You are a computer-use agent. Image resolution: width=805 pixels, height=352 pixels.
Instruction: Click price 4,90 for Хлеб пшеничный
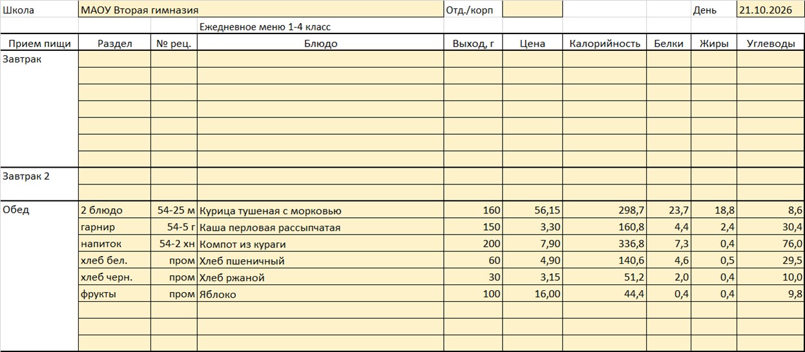point(532,260)
